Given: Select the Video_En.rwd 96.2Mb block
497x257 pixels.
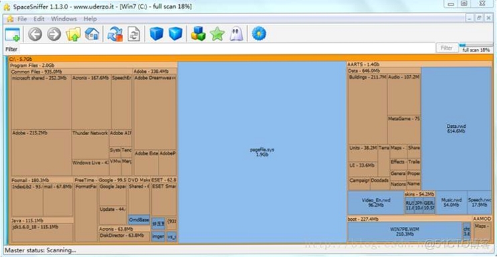Looking at the screenshot, I should tap(376, 202).
